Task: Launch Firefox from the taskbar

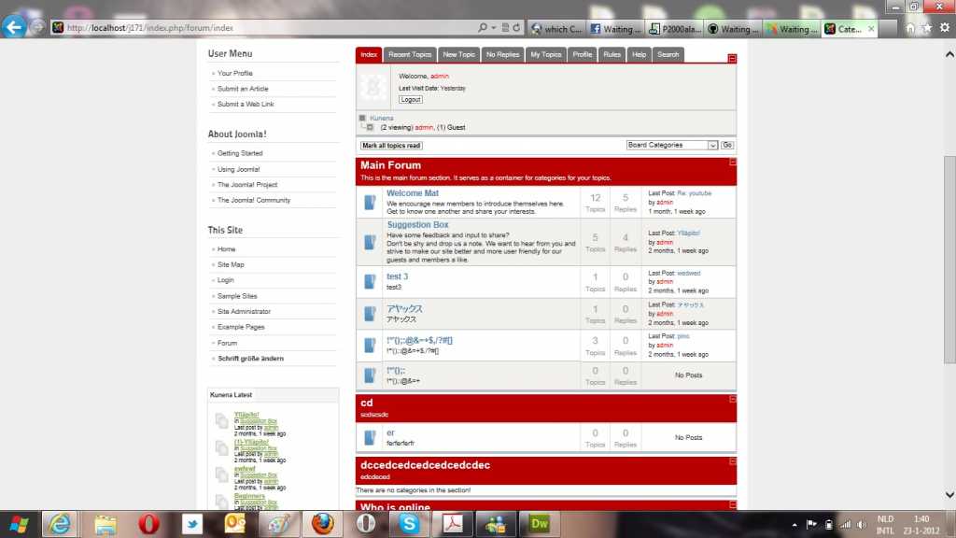Action: click(323, 523)
